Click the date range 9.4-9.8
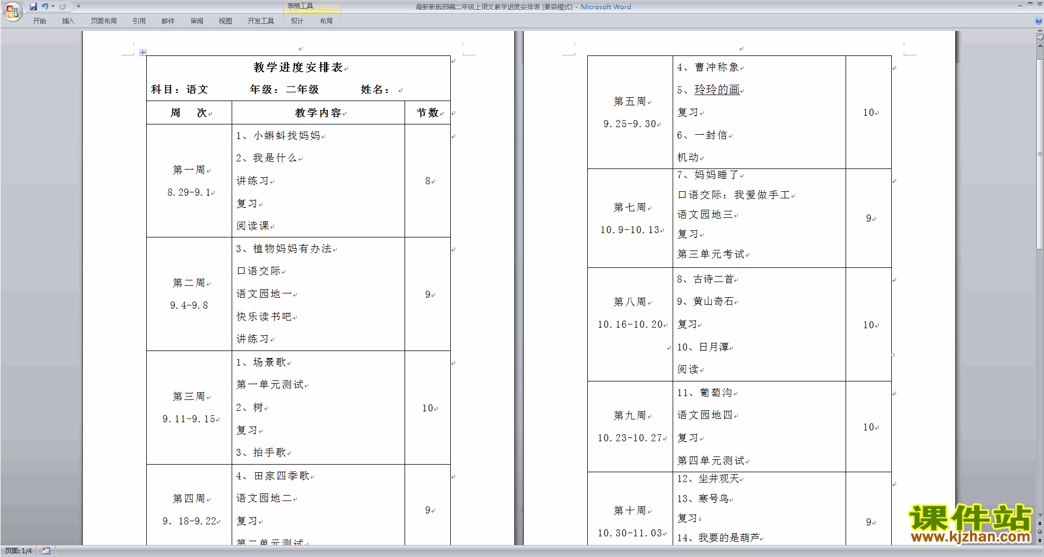 tap(189, 305)
